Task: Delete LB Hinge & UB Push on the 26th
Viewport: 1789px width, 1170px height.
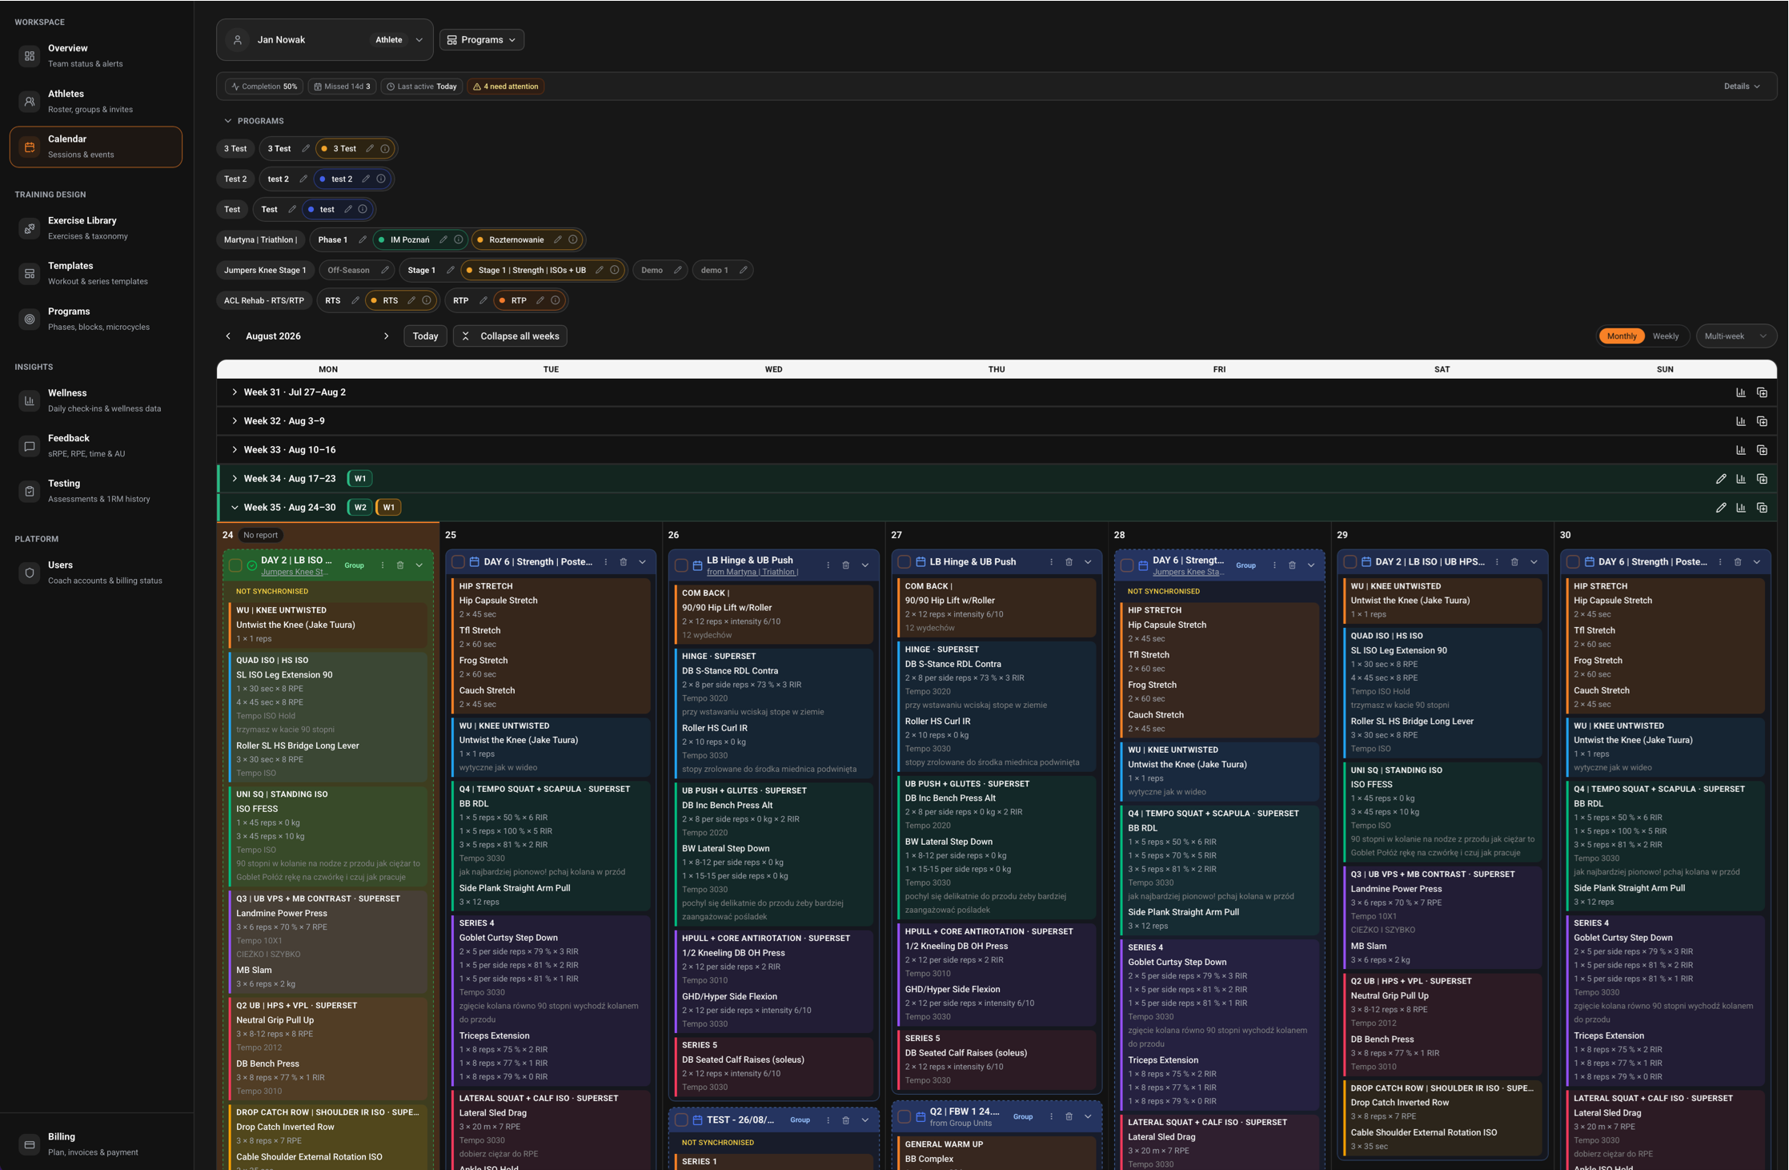Action: [x=846, y=565]
